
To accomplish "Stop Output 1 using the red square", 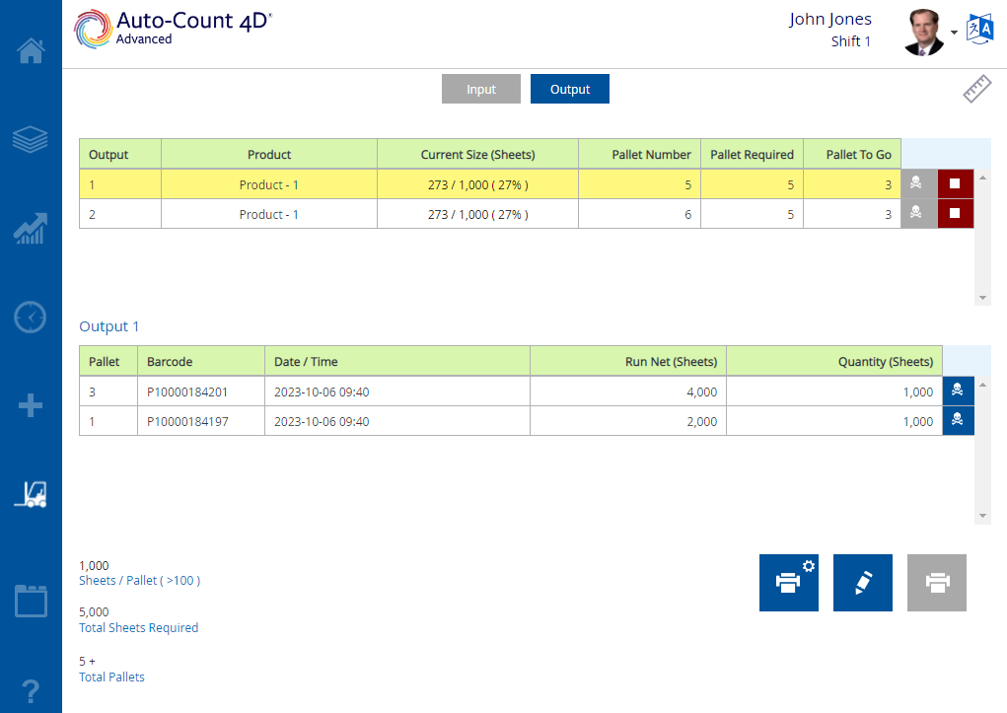I will click(x=955, y=184).
